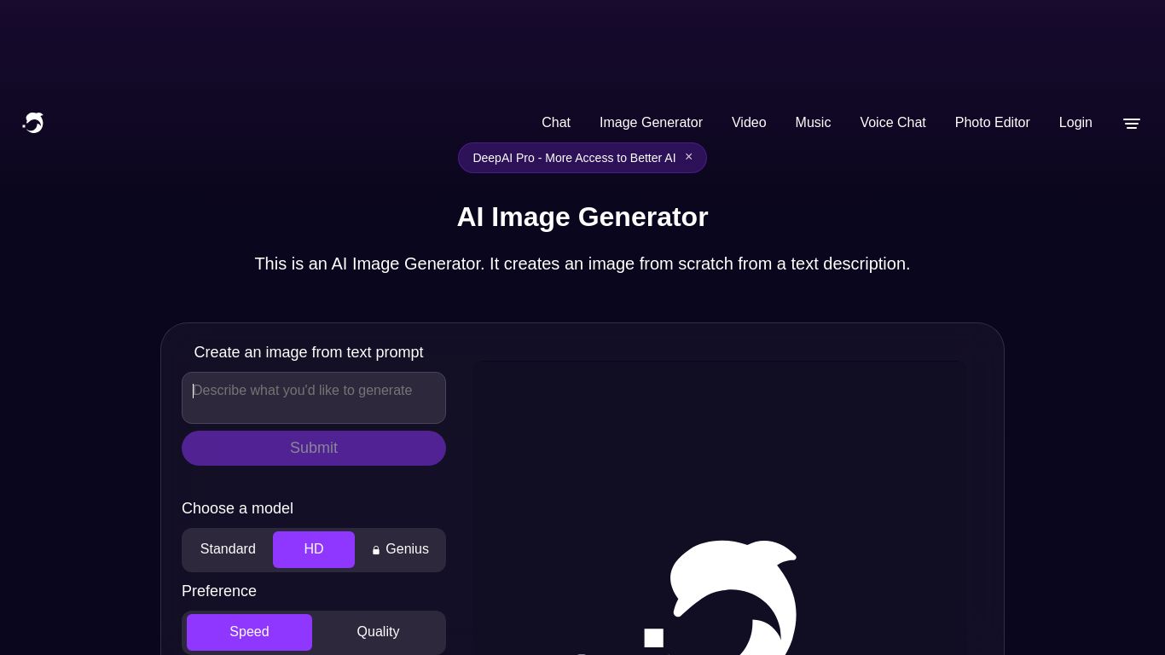
Task: Open the Music page
Action: pyautogui.click(x=813, y=123)
